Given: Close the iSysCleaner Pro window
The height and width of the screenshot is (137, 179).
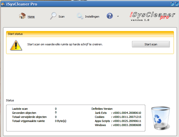Looking at the screenshot, I should click(x=177, y=4).
